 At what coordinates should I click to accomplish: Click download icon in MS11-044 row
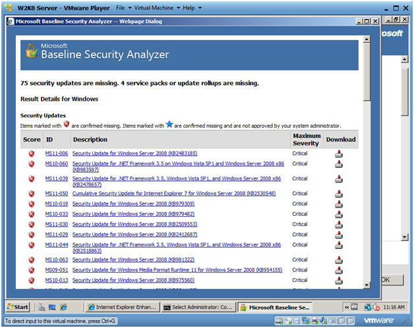[x=339, y=245]
